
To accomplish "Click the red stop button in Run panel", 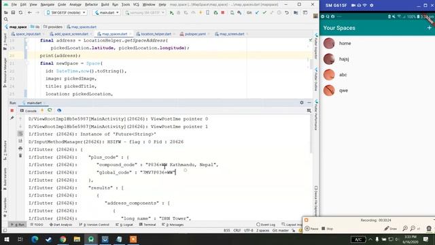I will coord(12,110).
